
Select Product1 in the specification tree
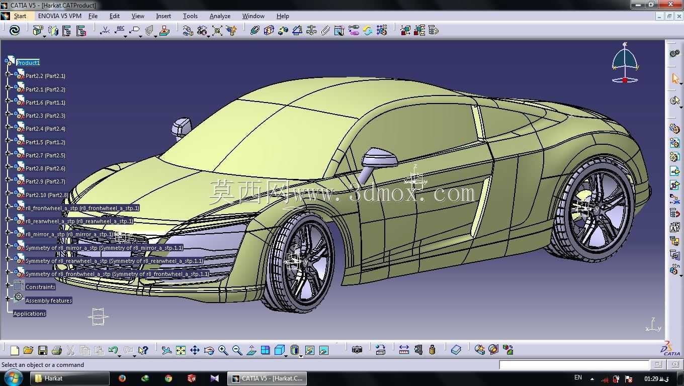[28, 63]
